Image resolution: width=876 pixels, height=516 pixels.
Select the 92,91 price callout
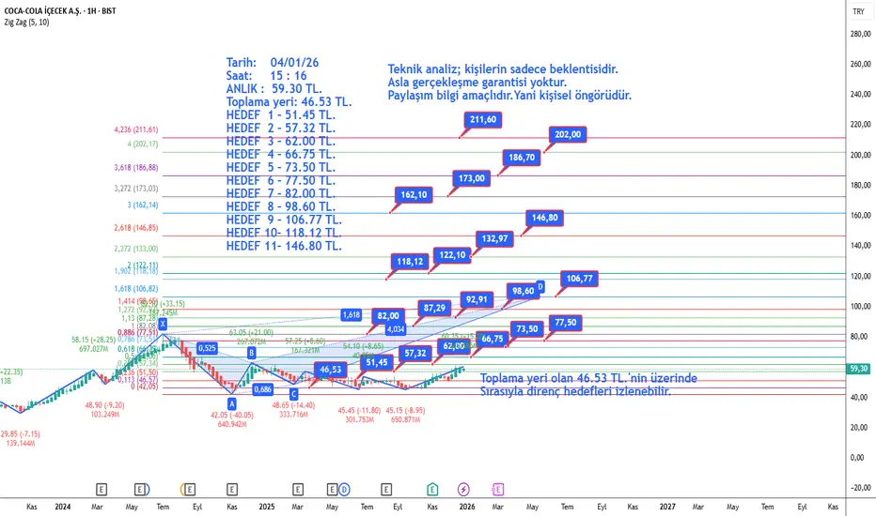coord(477,299)
